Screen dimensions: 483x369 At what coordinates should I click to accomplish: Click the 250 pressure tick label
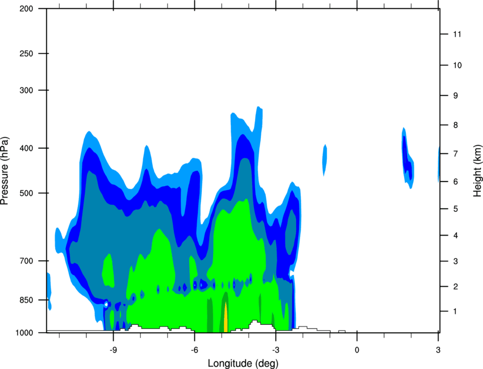click(x=26, y=53)
